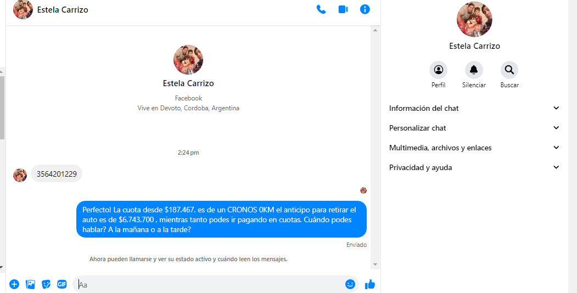Click the large profile photo in side panel
The width and height of the screenshot is (577, 293).
pyautogui.click(x=474, y=20)
